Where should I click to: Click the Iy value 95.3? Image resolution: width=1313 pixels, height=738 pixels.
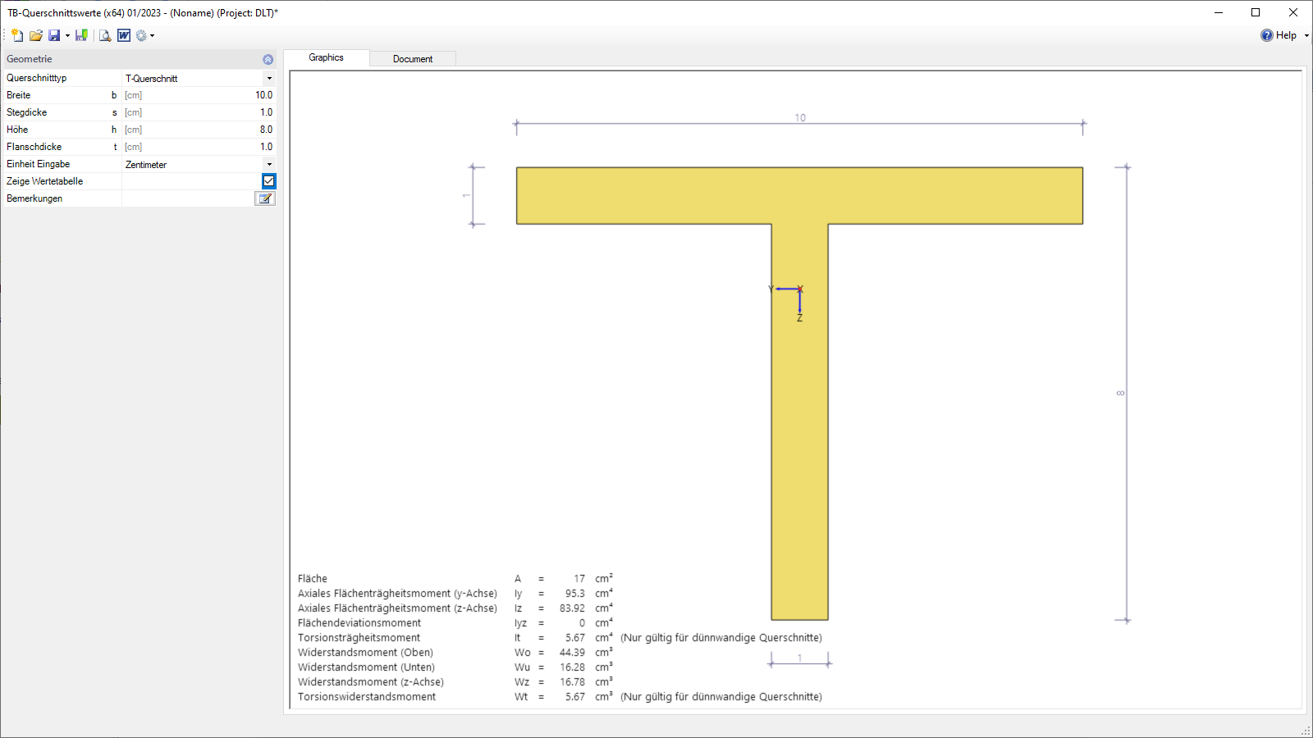coord(575,594)
